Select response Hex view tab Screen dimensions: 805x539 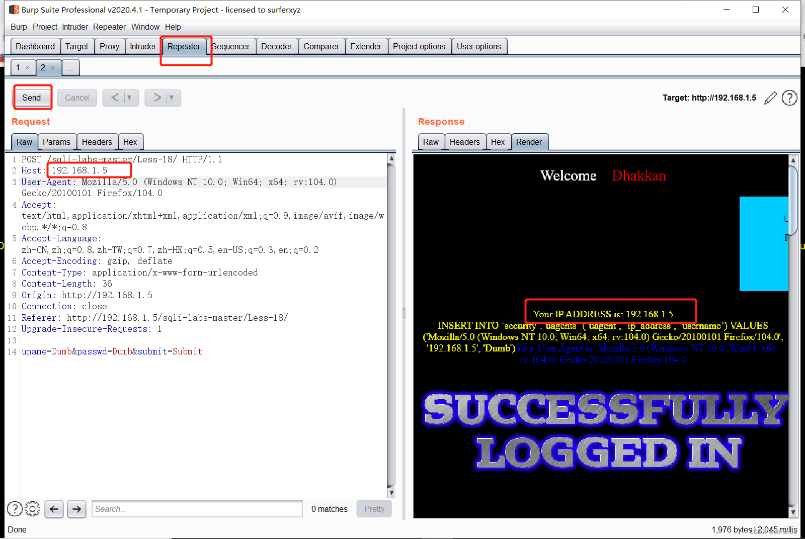pos(498,142)
